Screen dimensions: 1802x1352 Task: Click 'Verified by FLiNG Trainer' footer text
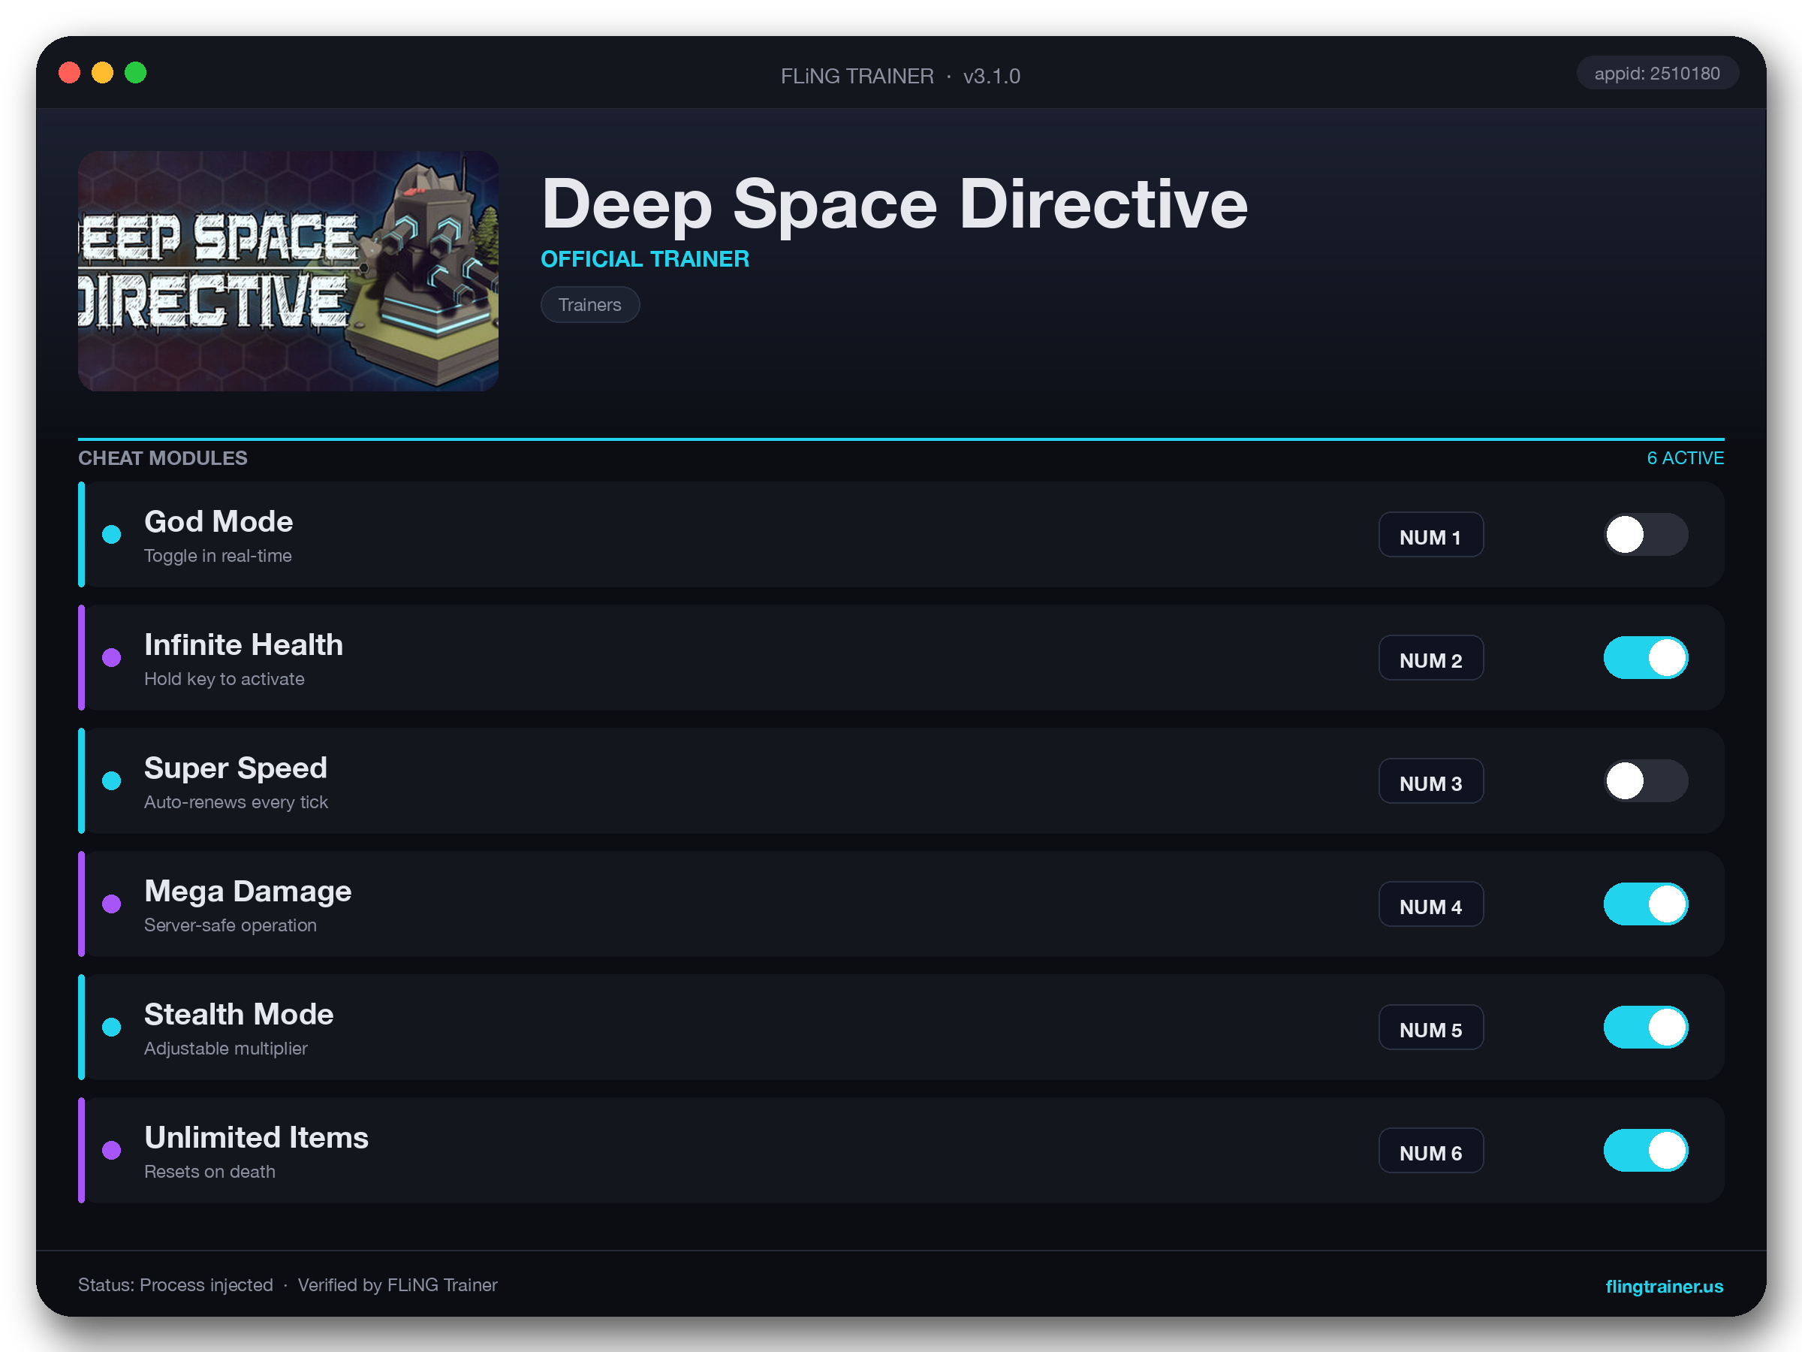pyautogui.click(x=396, y=1285)
